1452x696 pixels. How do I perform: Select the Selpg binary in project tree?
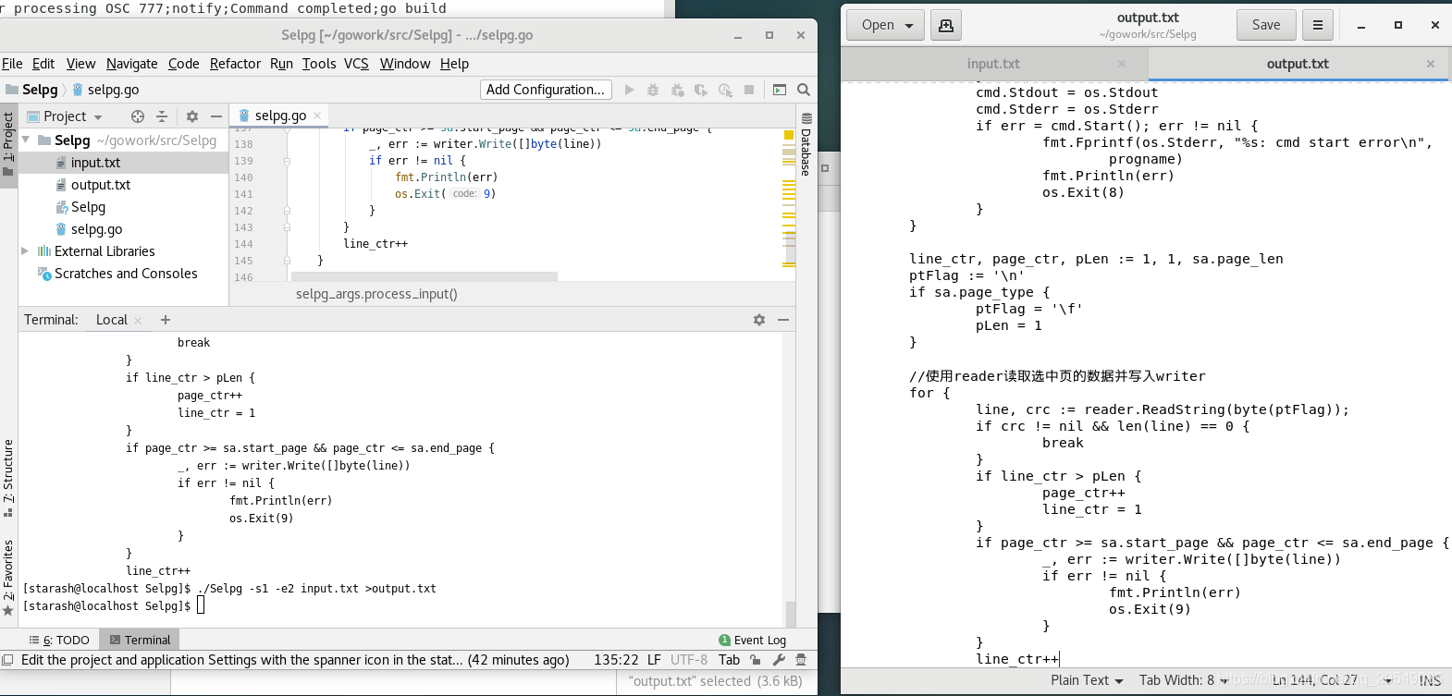pos(124,207)
